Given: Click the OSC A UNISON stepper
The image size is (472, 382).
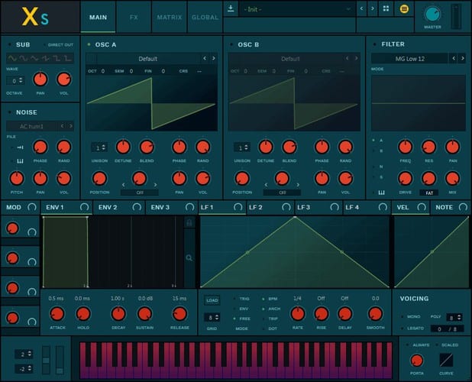Looking at the screenshot, I should coord(99,147).
